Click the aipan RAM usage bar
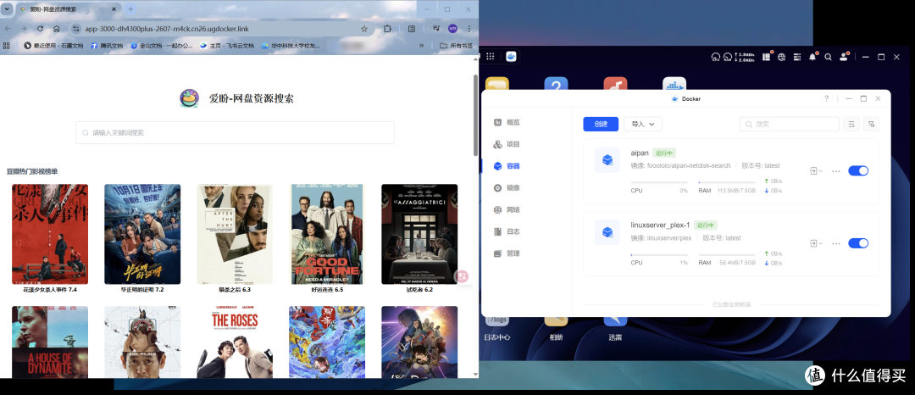This screenshot has width=915, height=395. (x=727, y=182)
